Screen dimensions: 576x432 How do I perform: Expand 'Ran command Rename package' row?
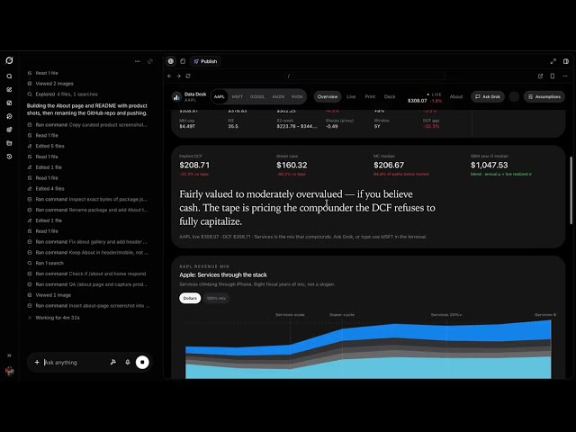88,210
